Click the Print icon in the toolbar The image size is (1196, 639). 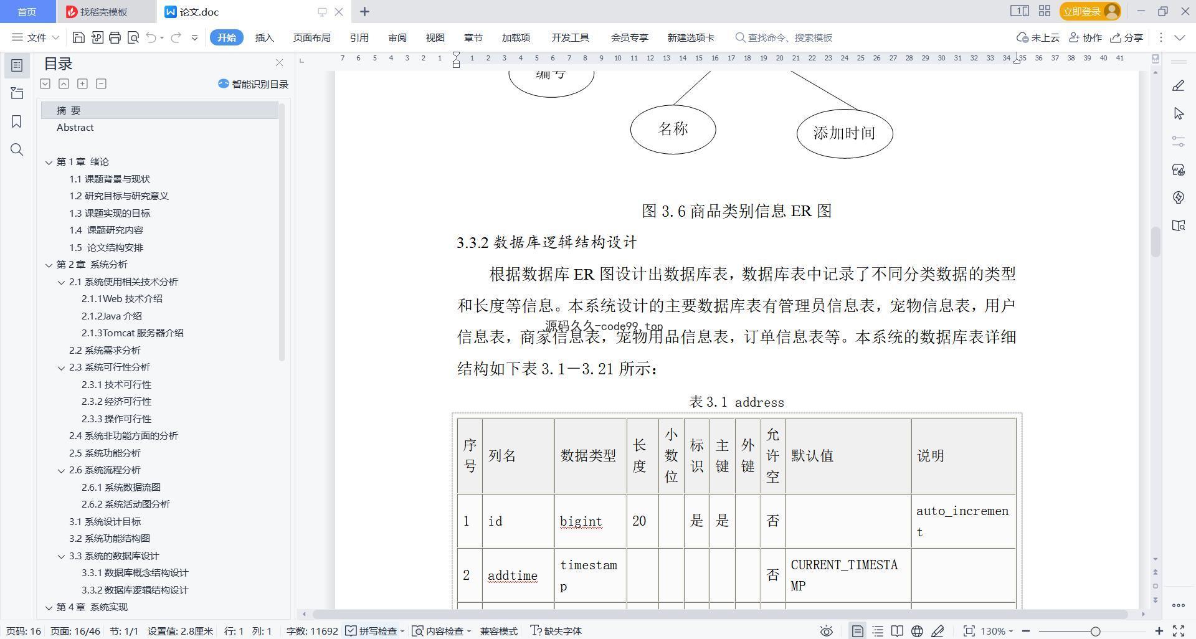coord(115,37)
